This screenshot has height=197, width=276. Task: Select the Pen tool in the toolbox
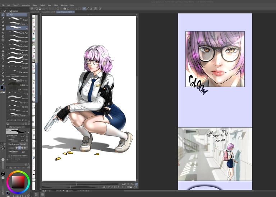[3, 15]
